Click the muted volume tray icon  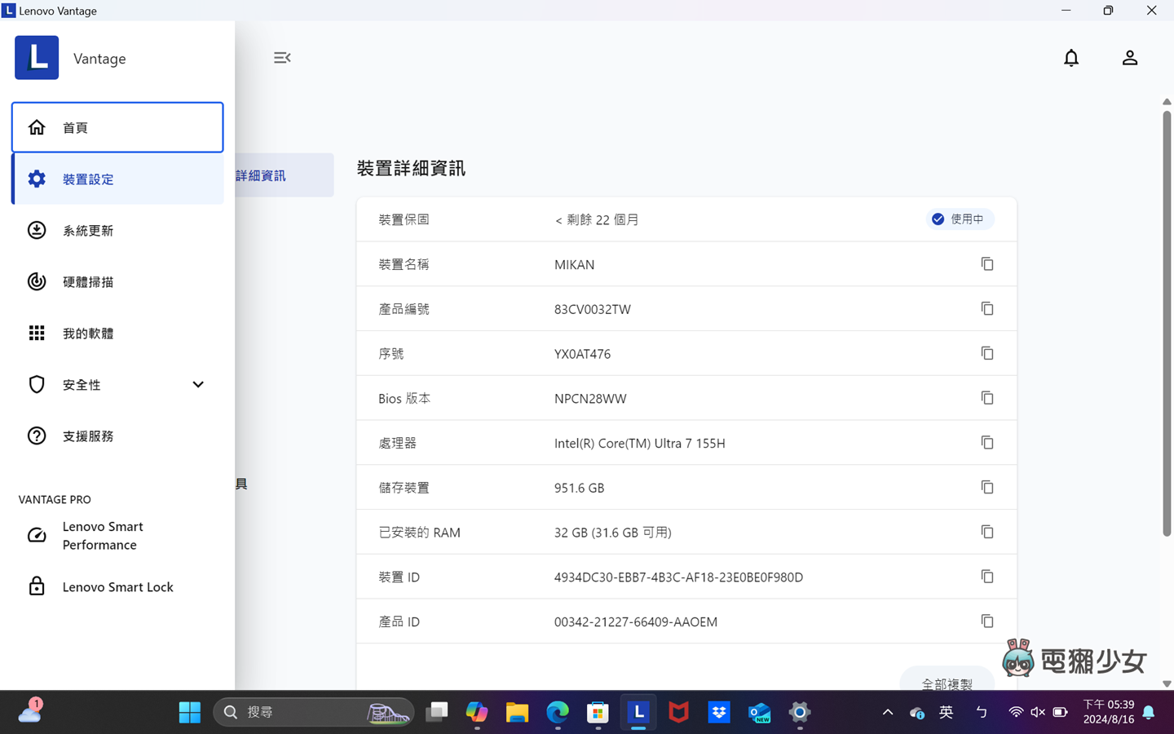pyautogui.click(x=1038, y=712)
